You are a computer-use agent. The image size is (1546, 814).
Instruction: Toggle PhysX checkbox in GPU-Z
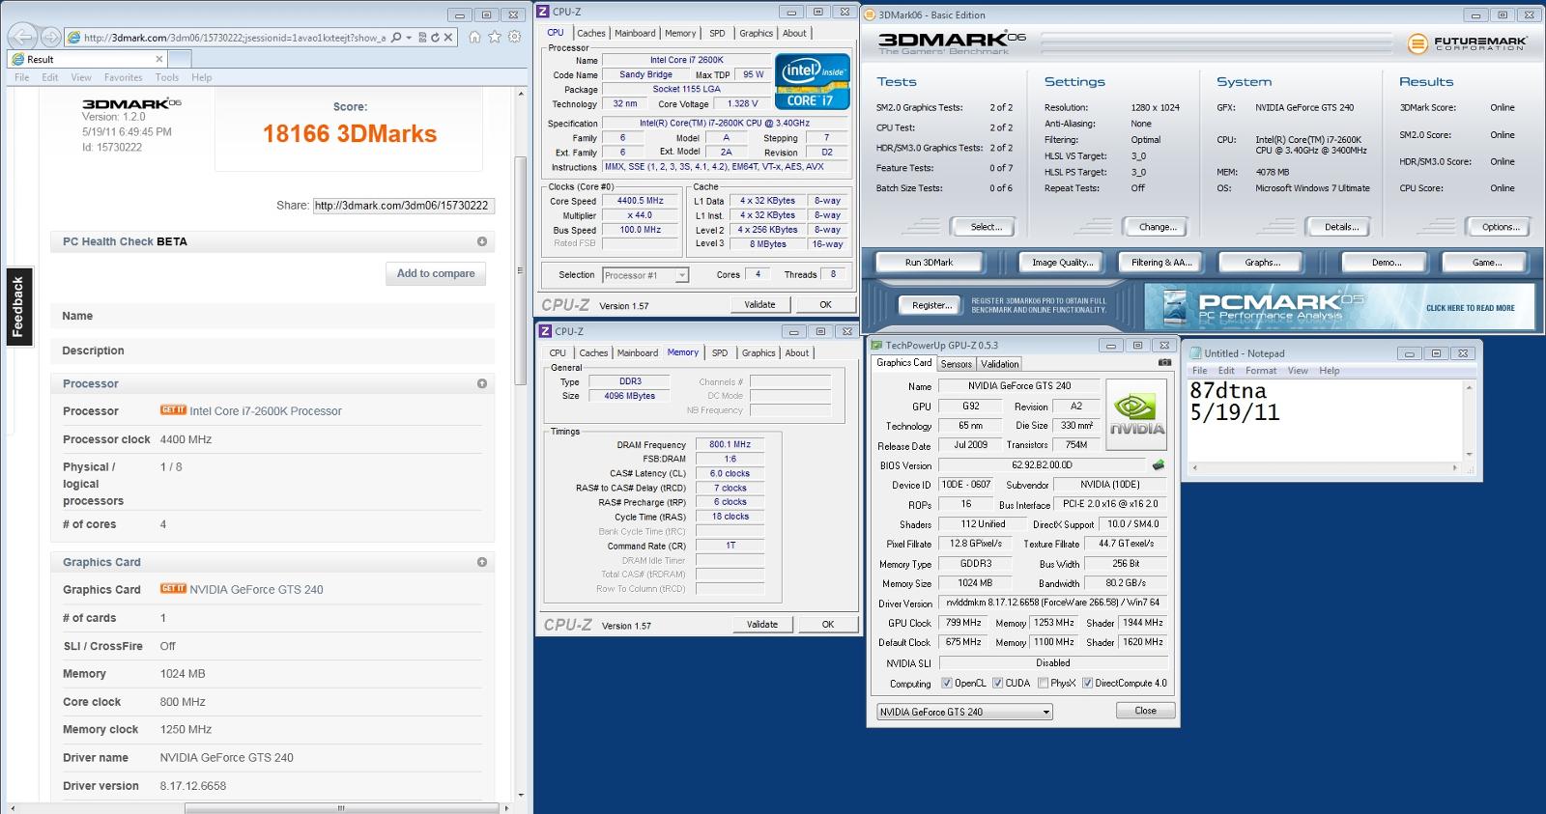(x=1043, y=683)
